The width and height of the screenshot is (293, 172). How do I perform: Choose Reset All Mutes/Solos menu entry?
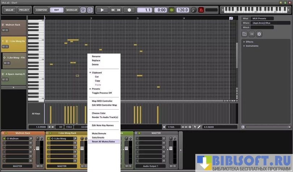[x=103, y=142]
